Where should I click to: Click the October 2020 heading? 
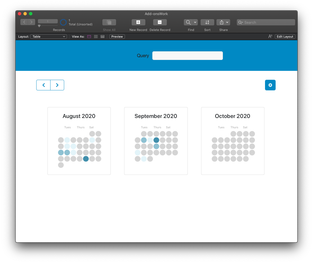click(233, 116)
